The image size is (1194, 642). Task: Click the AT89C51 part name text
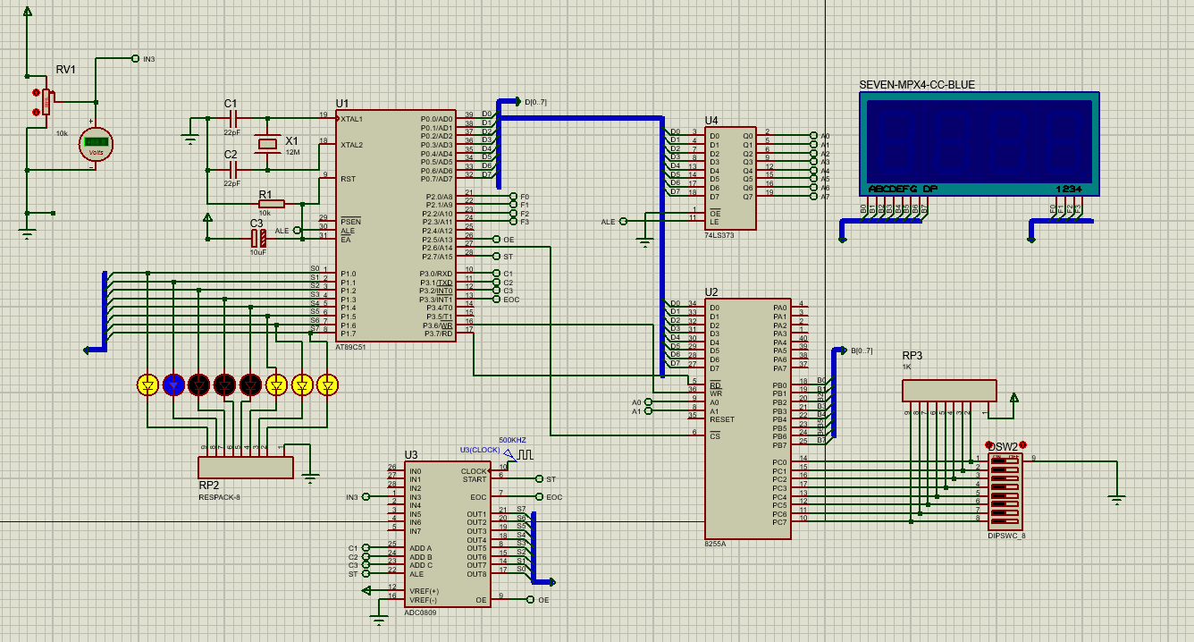[350, 346]
